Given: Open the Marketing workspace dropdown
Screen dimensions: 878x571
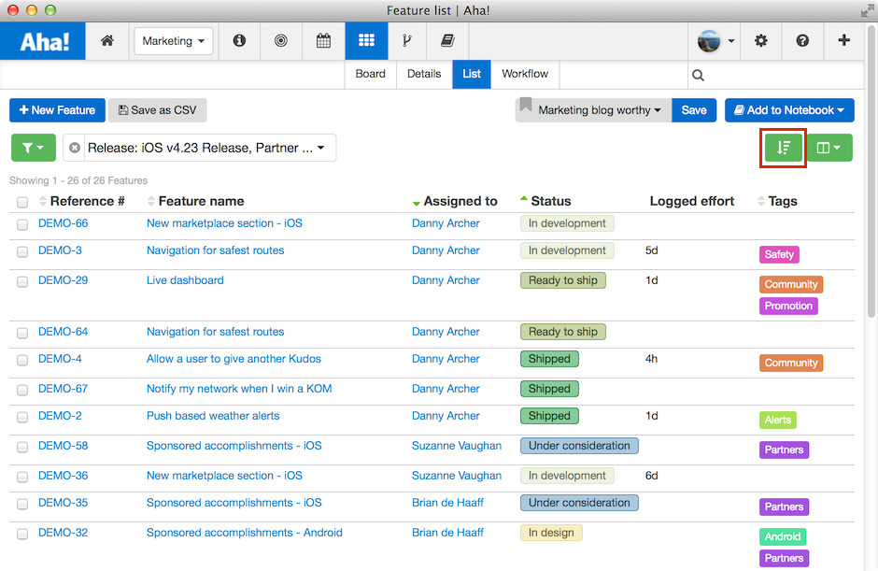Looking at the screenshot, I should pyautogui.click(x=173, y=41).
